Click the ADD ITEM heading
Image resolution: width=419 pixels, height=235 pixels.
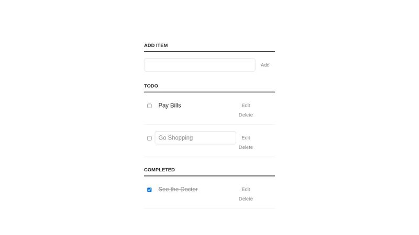pos(156,45)
